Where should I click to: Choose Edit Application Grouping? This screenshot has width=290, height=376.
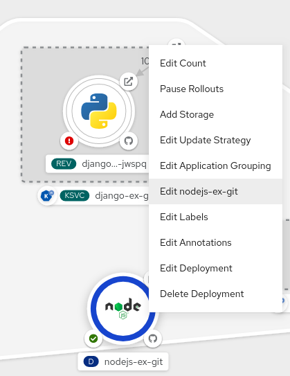pyautogui.click(x=215, y=166)
